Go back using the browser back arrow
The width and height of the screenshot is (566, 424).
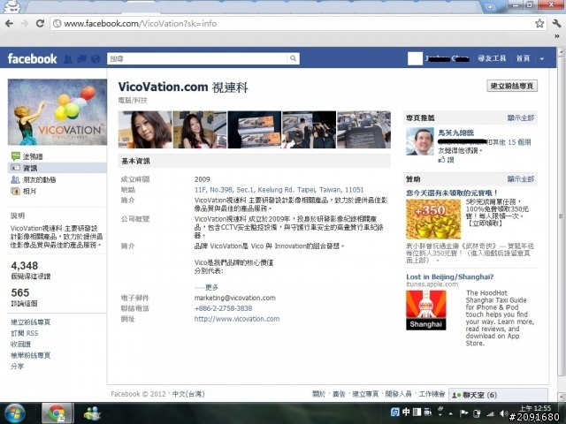(9, 24)
